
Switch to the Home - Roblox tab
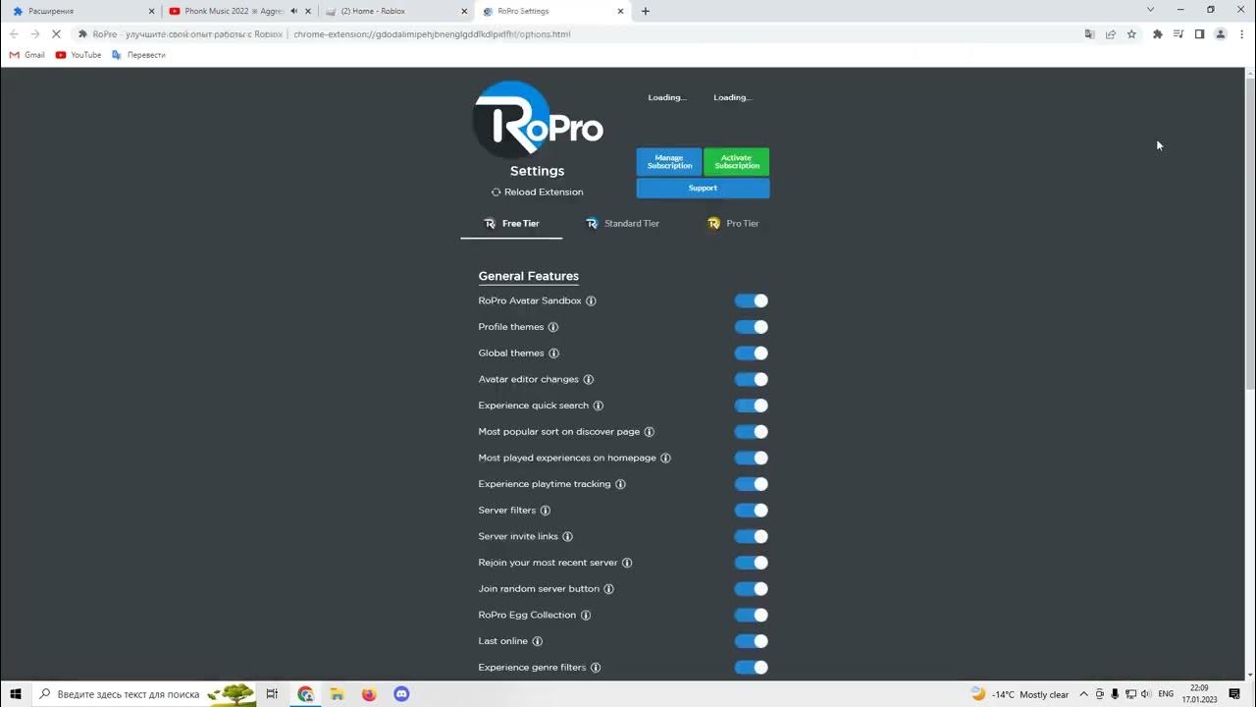[395, 11]
